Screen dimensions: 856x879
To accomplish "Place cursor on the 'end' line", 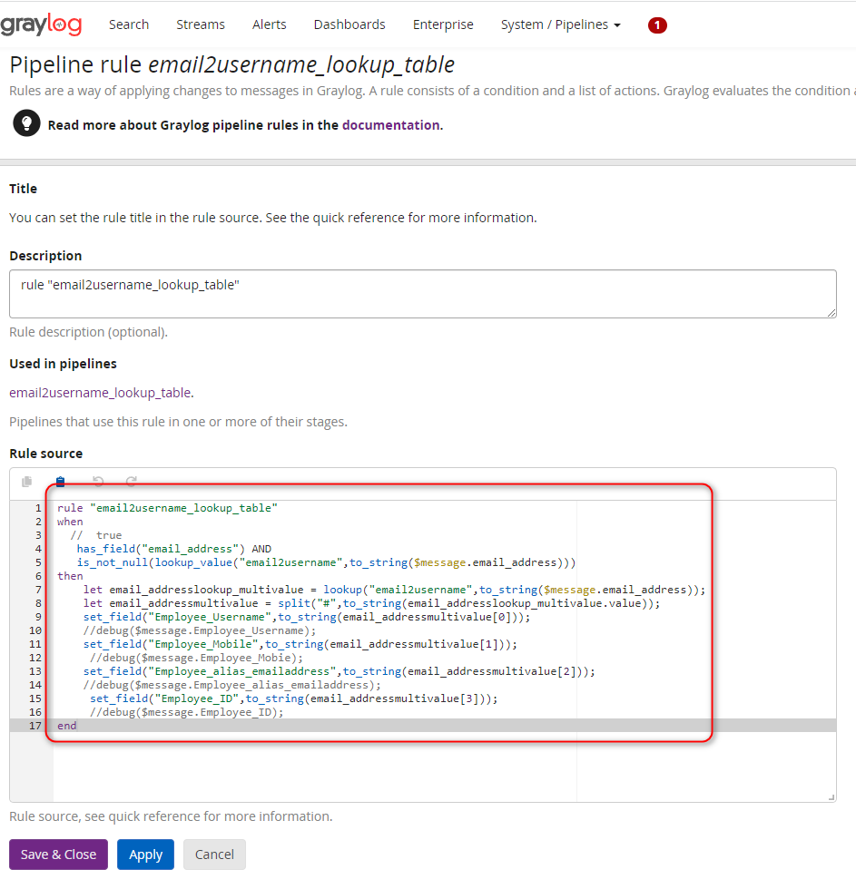I will [x=67, y=726].
